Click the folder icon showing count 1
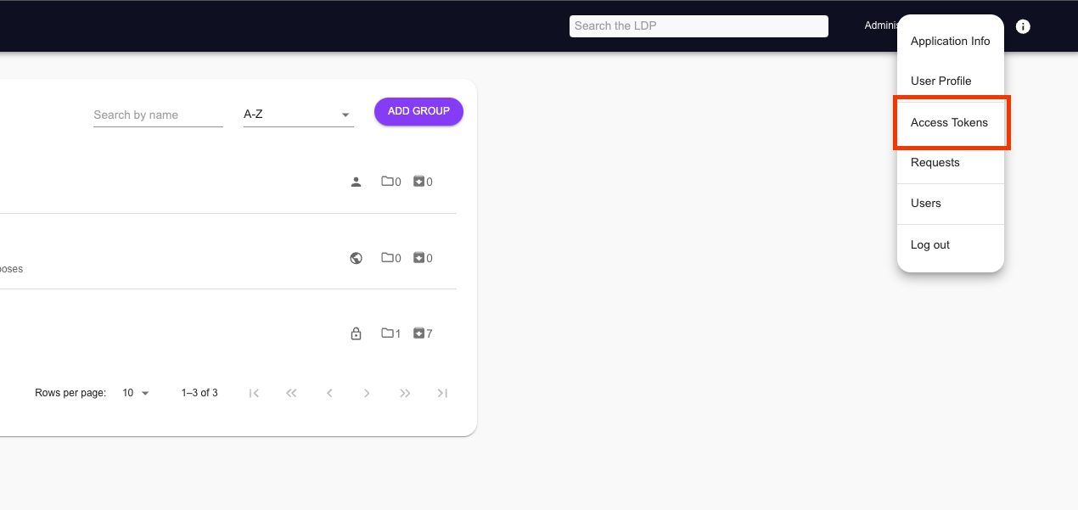1078x510 pixels. coord(388,333)
